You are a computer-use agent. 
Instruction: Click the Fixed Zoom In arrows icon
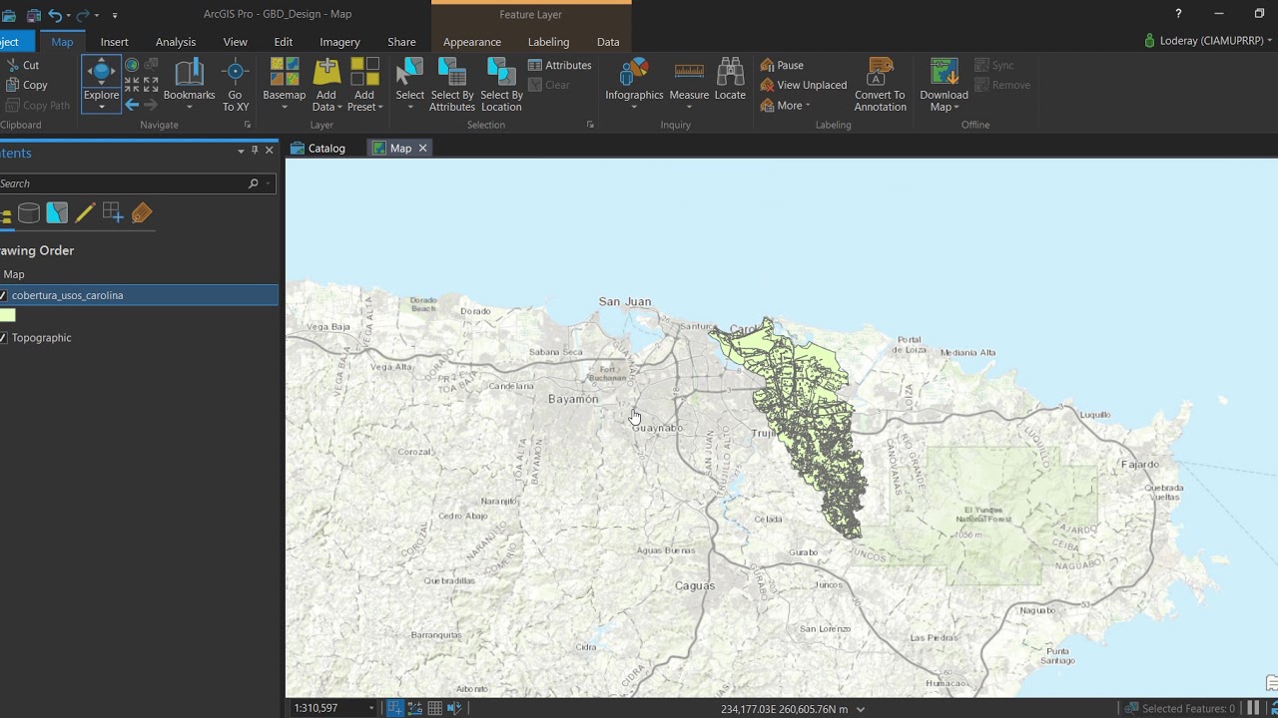[x=132, y=85]
